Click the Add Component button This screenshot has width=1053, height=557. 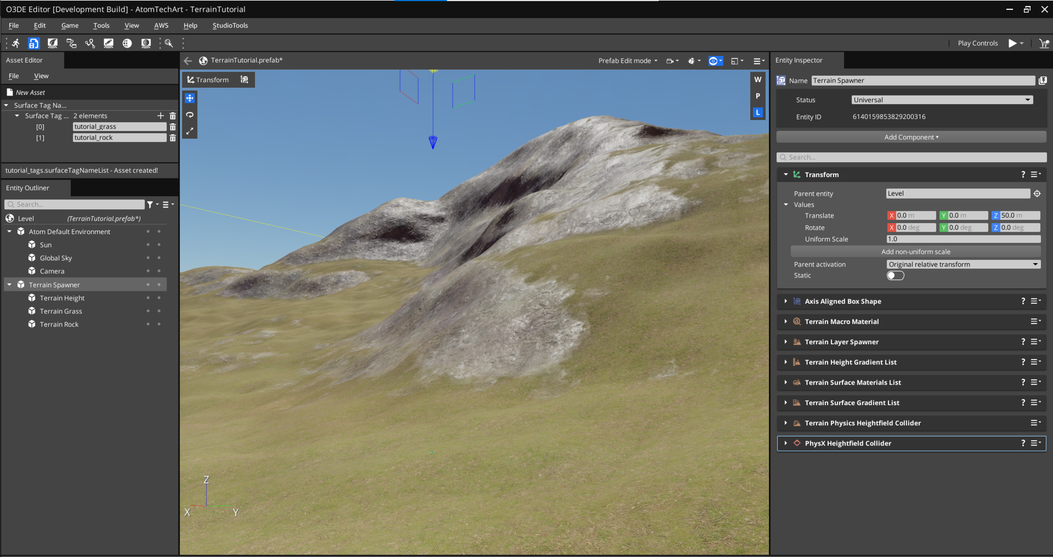pos(911,137)
